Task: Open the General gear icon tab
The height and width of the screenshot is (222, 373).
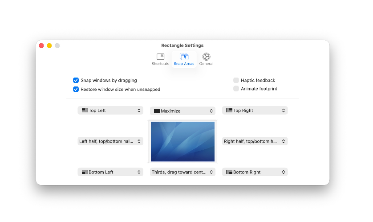Action: click(206, 57)
